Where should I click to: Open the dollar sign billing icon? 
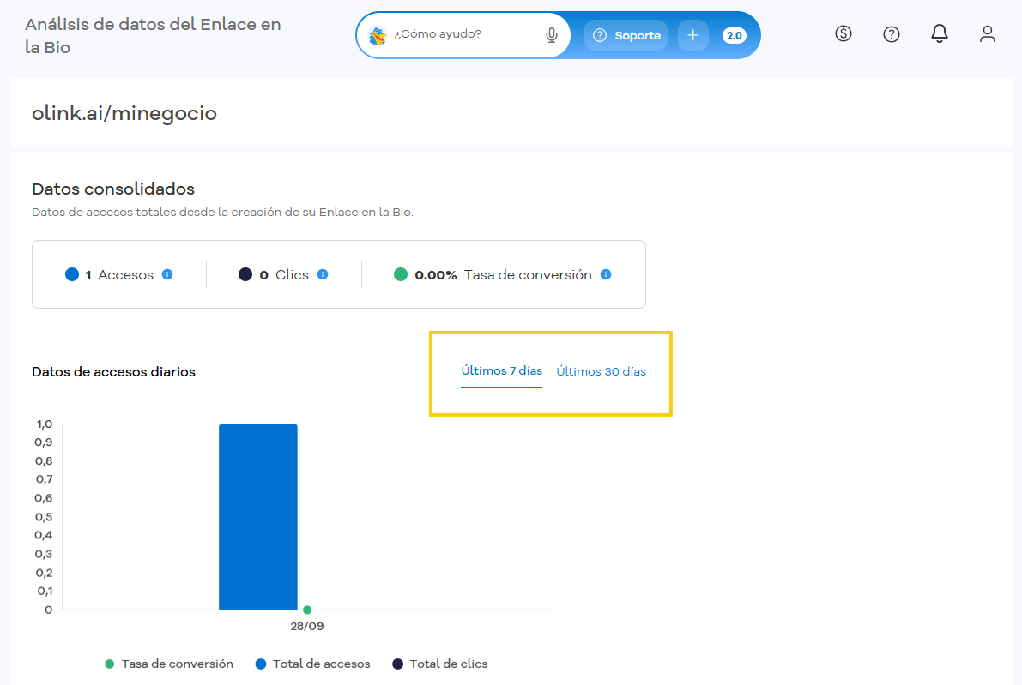click(x=844, y=33)
